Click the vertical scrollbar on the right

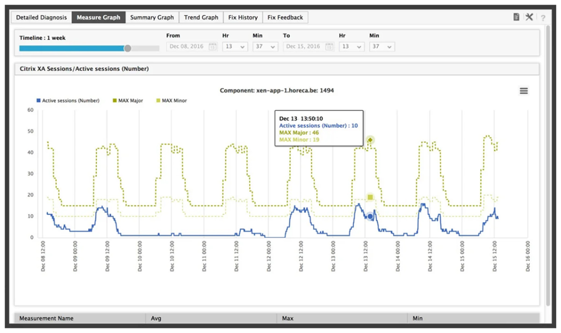548,165
